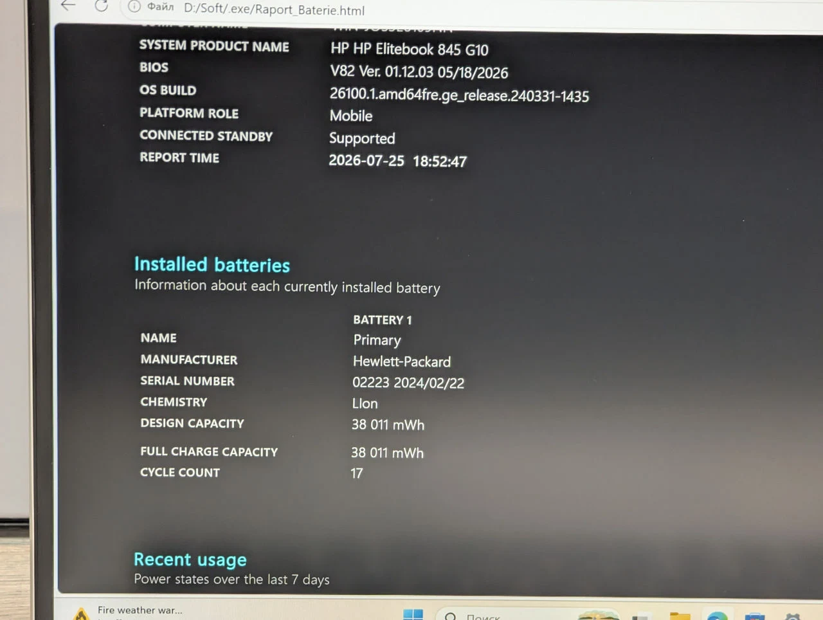Click the serial number "02223 2024/02/22"
Viewport: 823px width, 620px height.
pos(408,383)
